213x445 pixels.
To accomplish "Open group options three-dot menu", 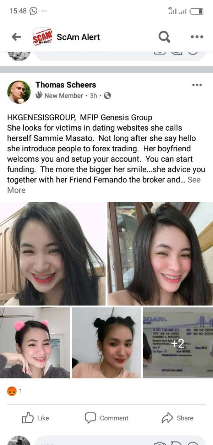I will [x=197, y=37].
